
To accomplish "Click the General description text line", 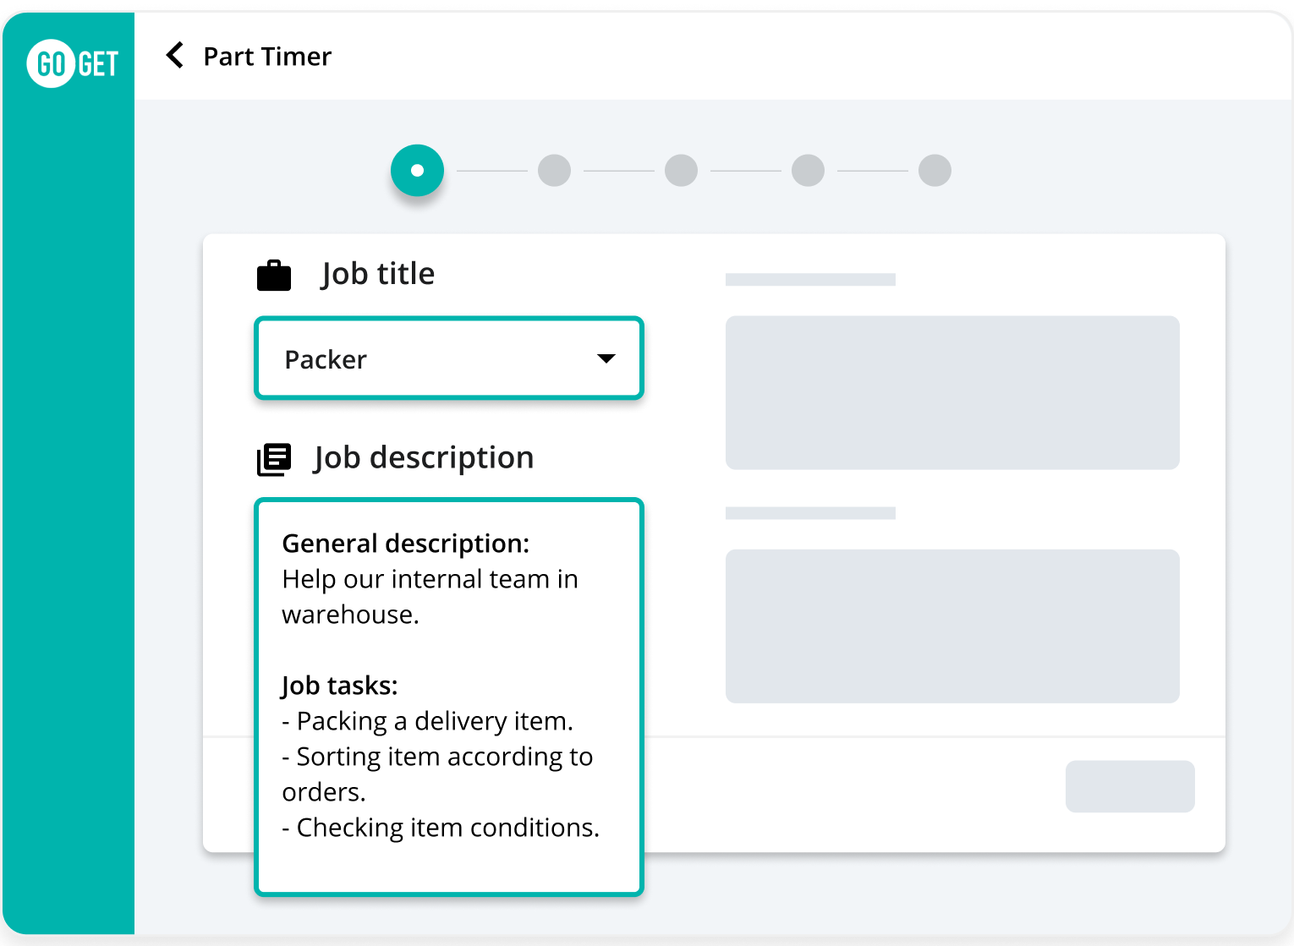I will [406, 544].
